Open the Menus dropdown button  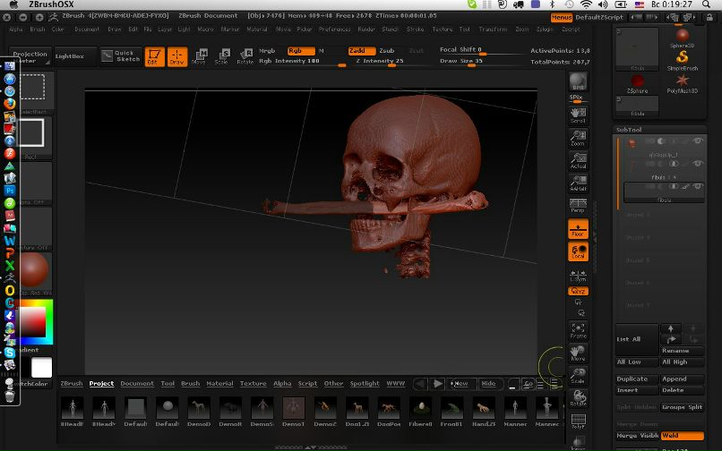(x=562, y=17)
